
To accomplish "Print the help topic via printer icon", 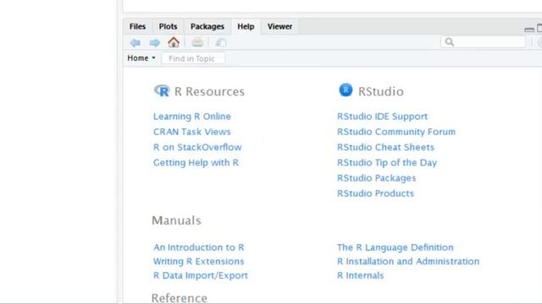I will coord(197,42).
